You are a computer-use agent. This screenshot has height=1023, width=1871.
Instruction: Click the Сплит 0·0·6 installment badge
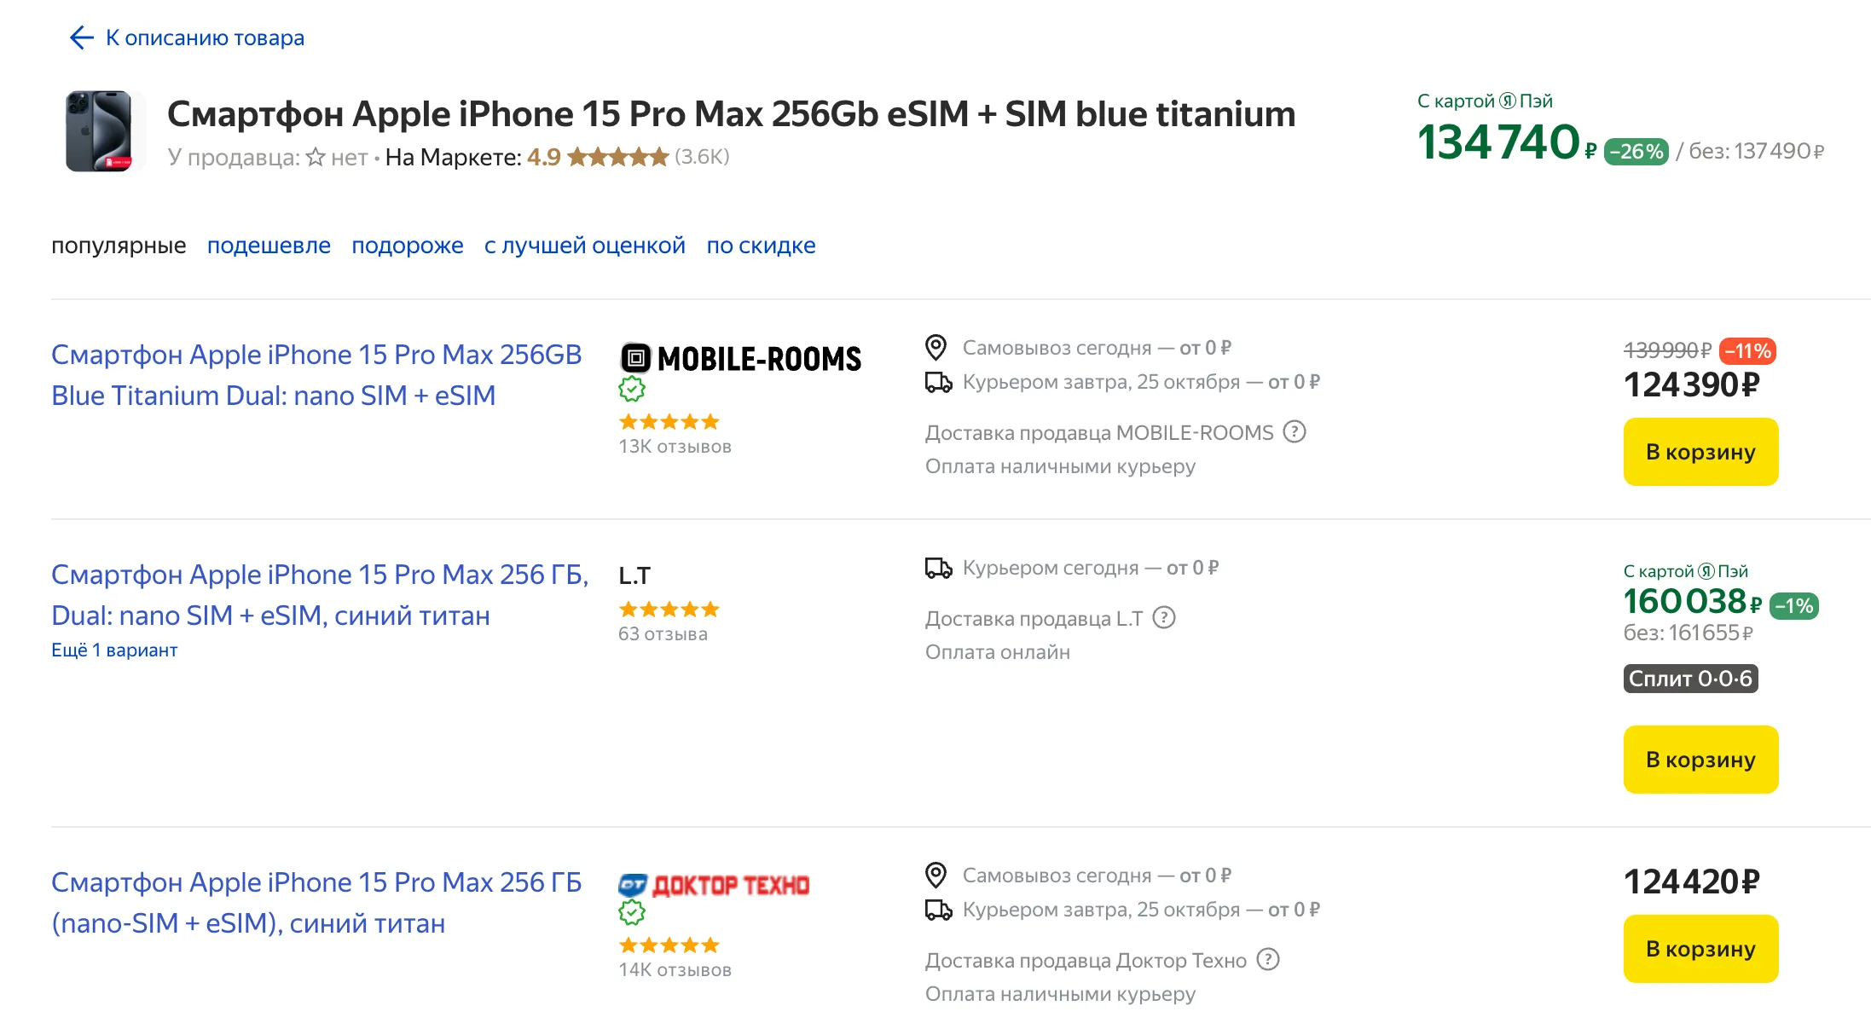(x=1690, y=679)
